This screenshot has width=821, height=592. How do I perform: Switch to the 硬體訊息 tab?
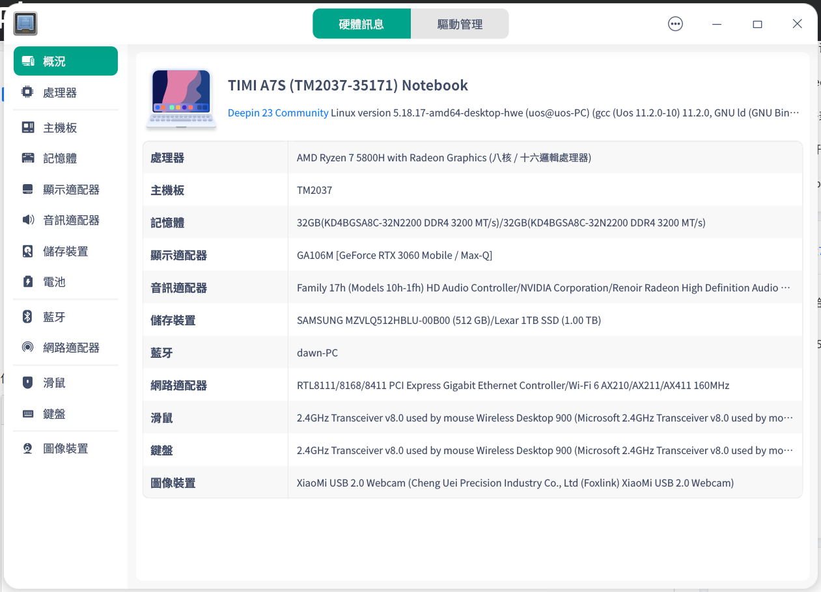click(x=361, y=24)
